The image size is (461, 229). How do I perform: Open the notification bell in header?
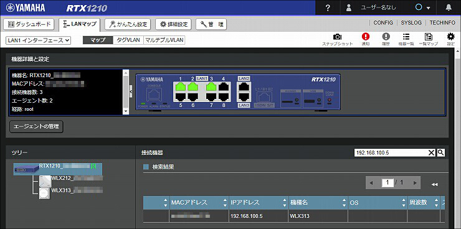click(449, 8)
